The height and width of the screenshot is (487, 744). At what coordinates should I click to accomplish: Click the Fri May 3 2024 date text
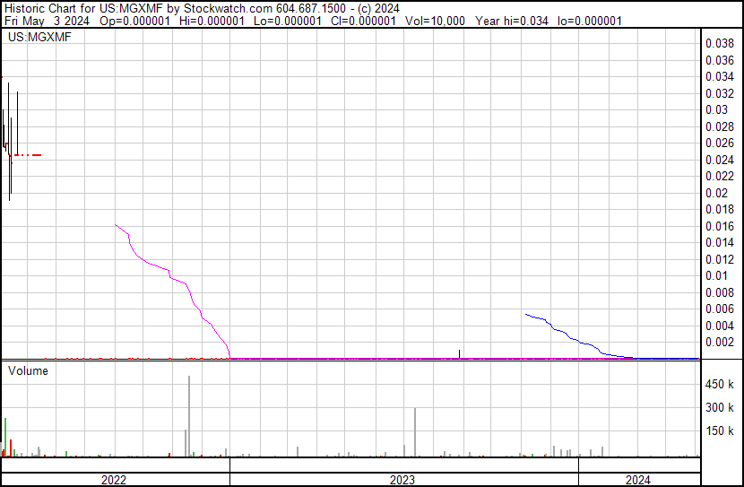[47, 21]
